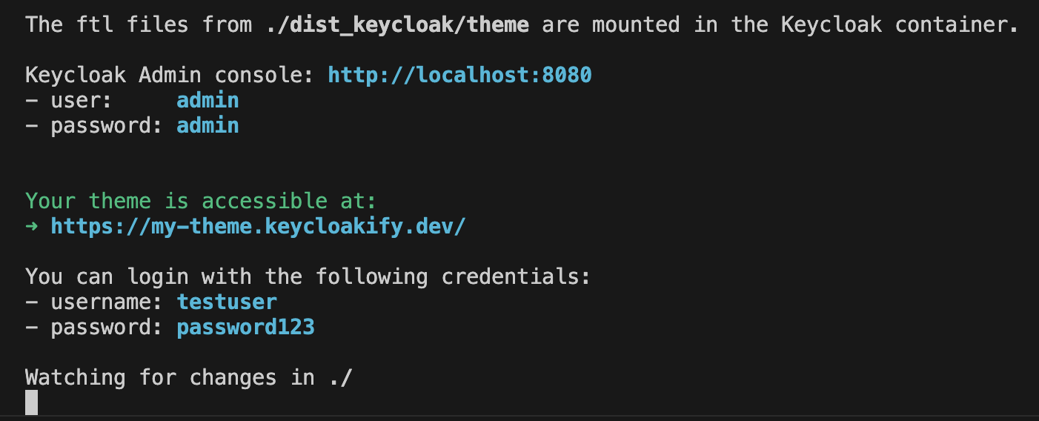
Task: Click the ./dist_keycloak/theme path
Action: pyautogui.click(x=397, y=25)
